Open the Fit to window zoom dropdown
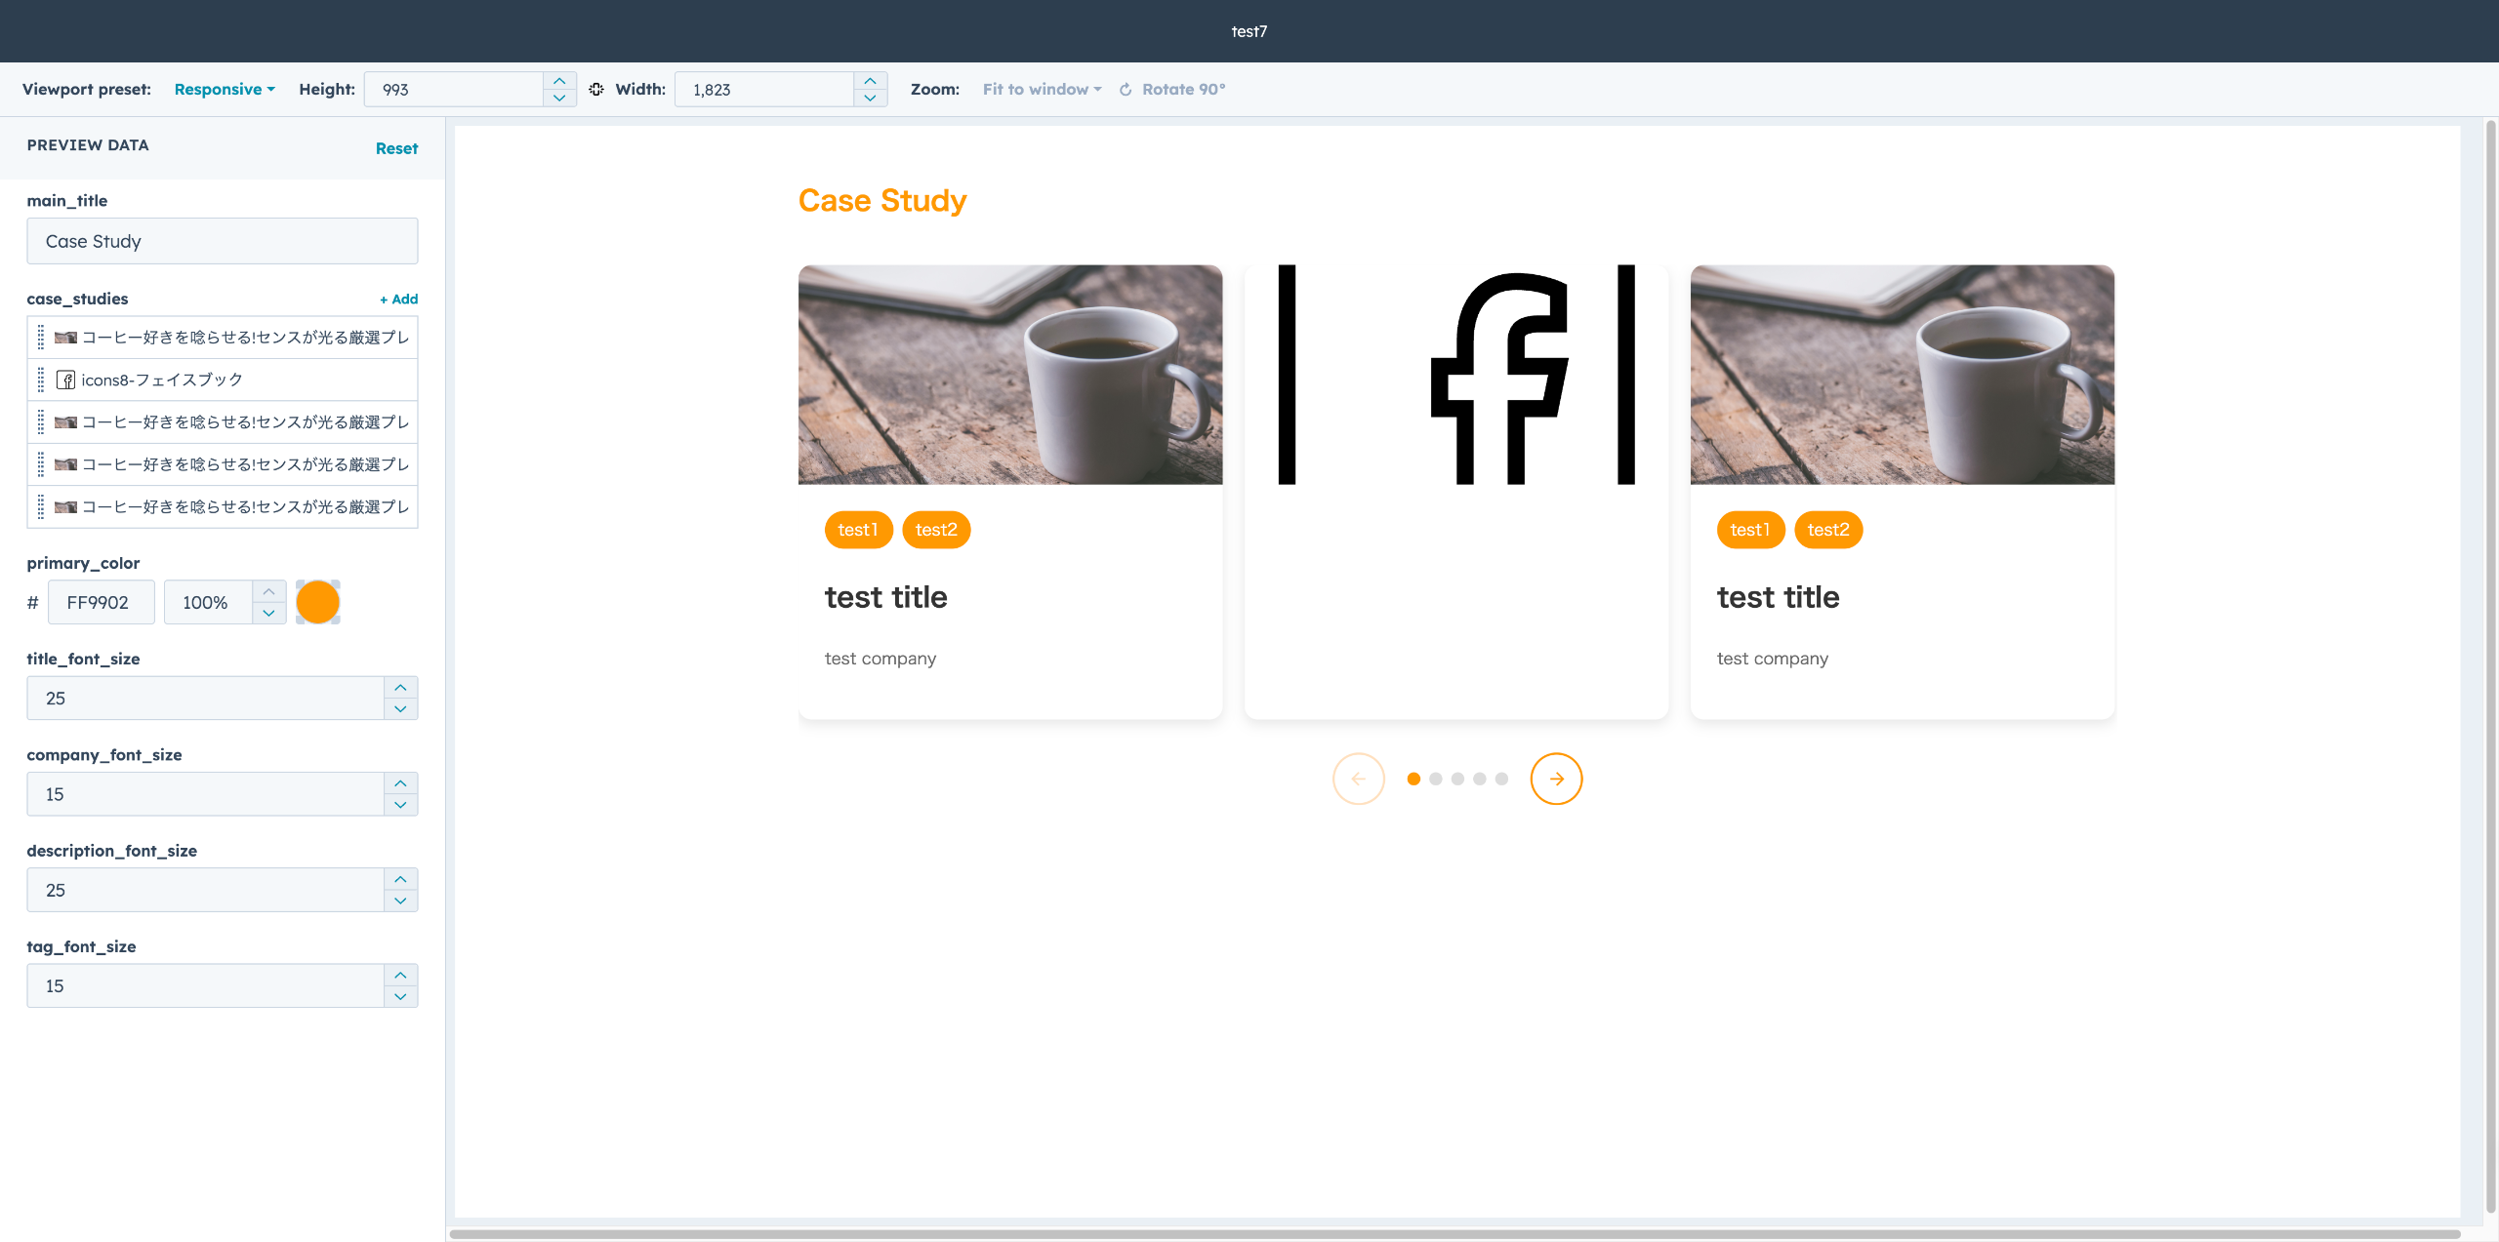The width and height of the screenshot is (2499, 1242). pyautogui.click(x=1041, y=89)
